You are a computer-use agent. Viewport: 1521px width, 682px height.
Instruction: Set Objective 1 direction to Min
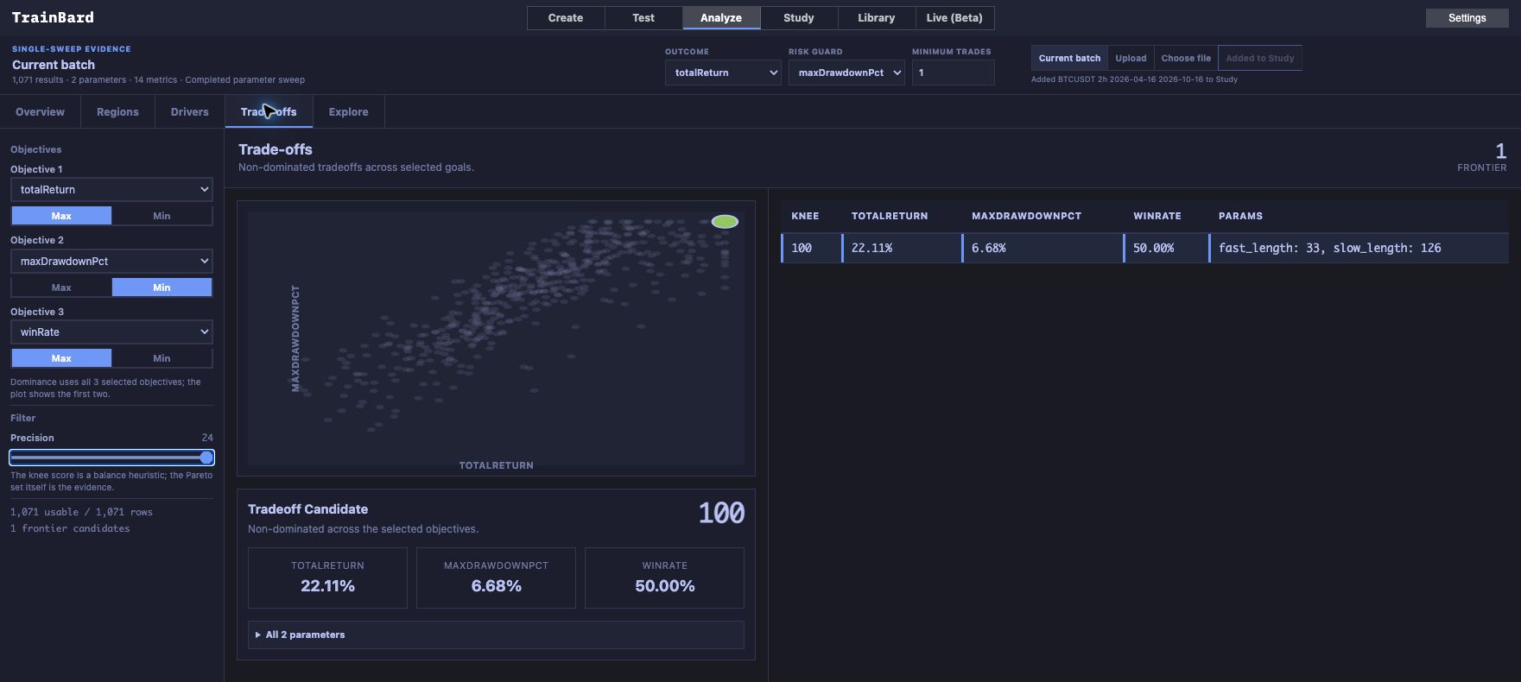[x=162, y=216]
